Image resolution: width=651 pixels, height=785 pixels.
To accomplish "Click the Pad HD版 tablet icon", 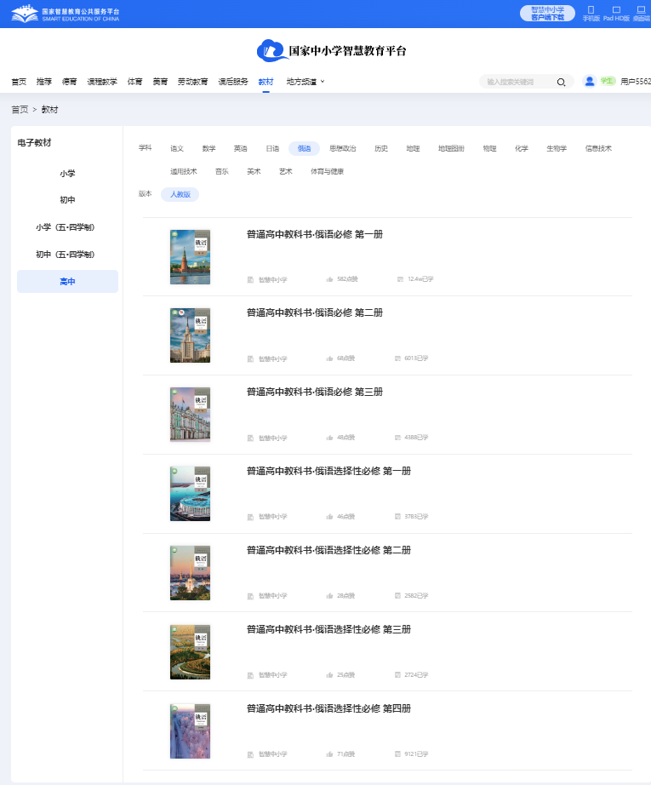I will pos(616,10).
